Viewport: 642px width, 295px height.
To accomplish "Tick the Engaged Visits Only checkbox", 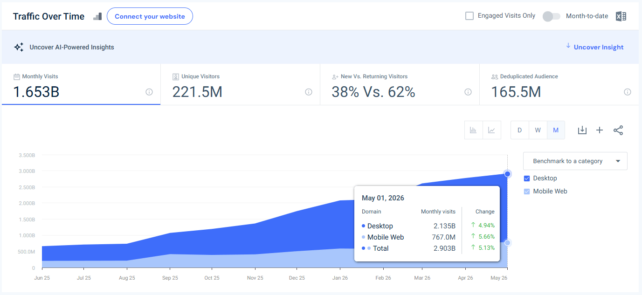I will (x=469, y=16).
